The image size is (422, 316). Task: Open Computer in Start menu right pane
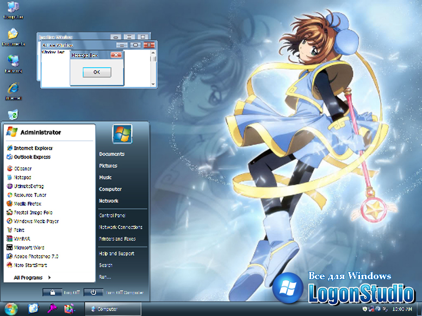click(110, 189)
